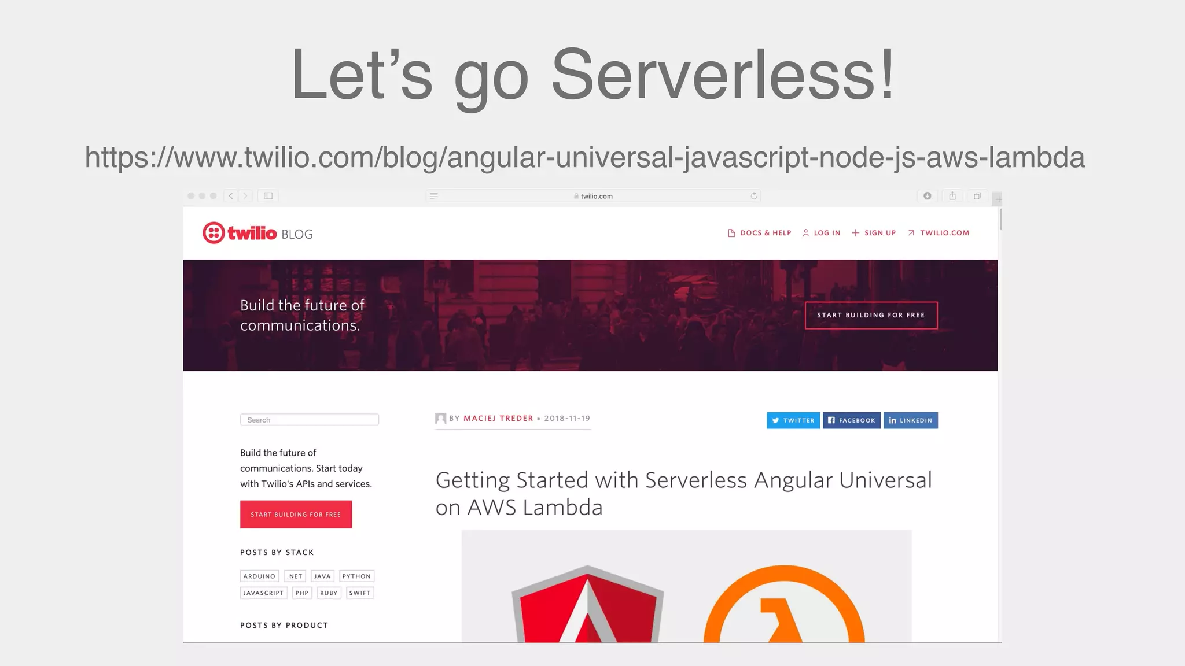Viewport: 1185px width, 666px height.
Task: Open Reader view icon in address bar
Action: coord(434,196)
